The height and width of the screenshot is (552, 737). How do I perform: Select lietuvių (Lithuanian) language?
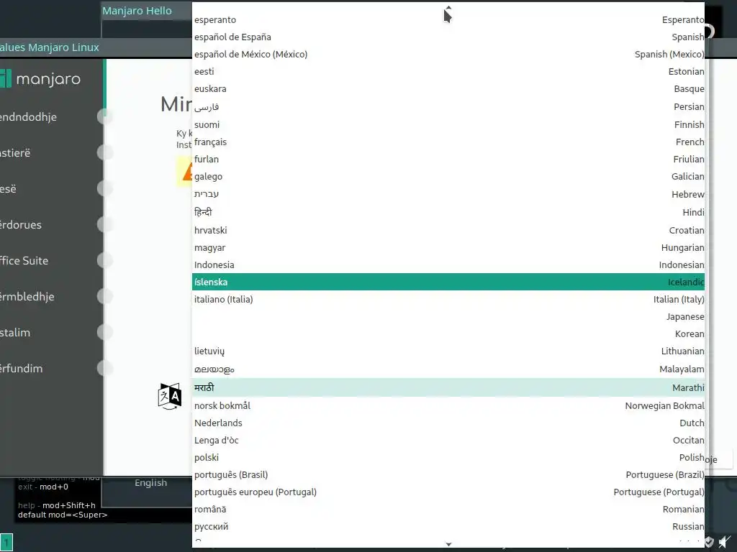pyautogui.click(x=448, y=351)
